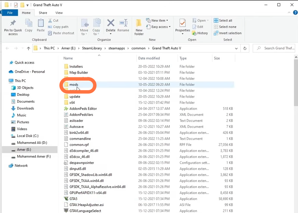Click the Search Grand Theft Auto V box
Image resolution: width=298 pixels, height=213 pixels.
point(274,48)
